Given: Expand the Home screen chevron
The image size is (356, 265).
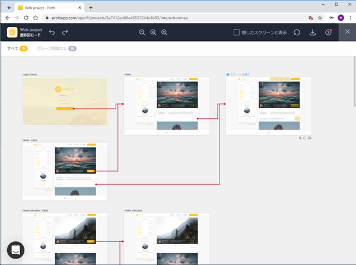Looking at the screenshot, I should 166,132.
